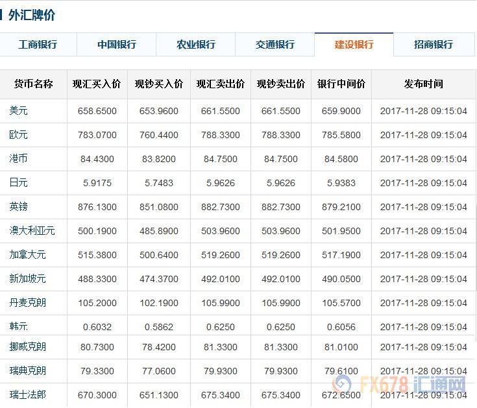The width and height of the screenshot is (477, 408).
Task: Select the 欧元 currency row name
Action: coord(18,134)
